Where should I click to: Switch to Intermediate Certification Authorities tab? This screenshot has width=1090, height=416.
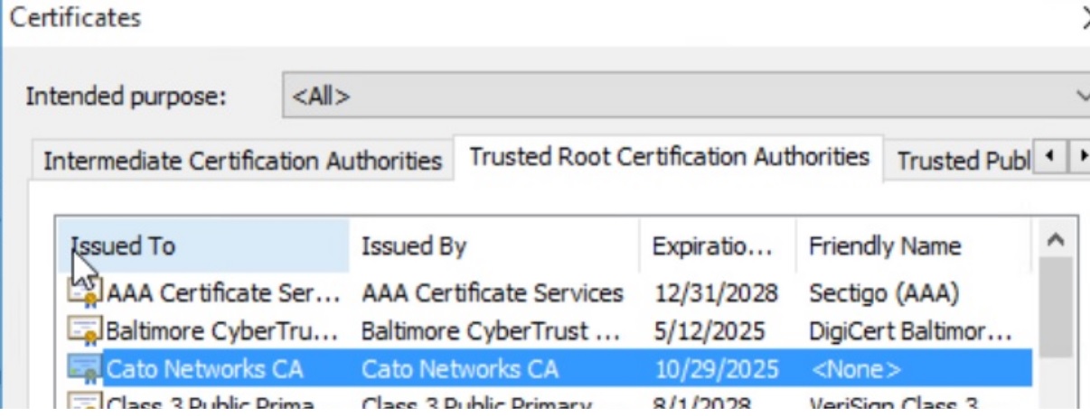point(242,162)
